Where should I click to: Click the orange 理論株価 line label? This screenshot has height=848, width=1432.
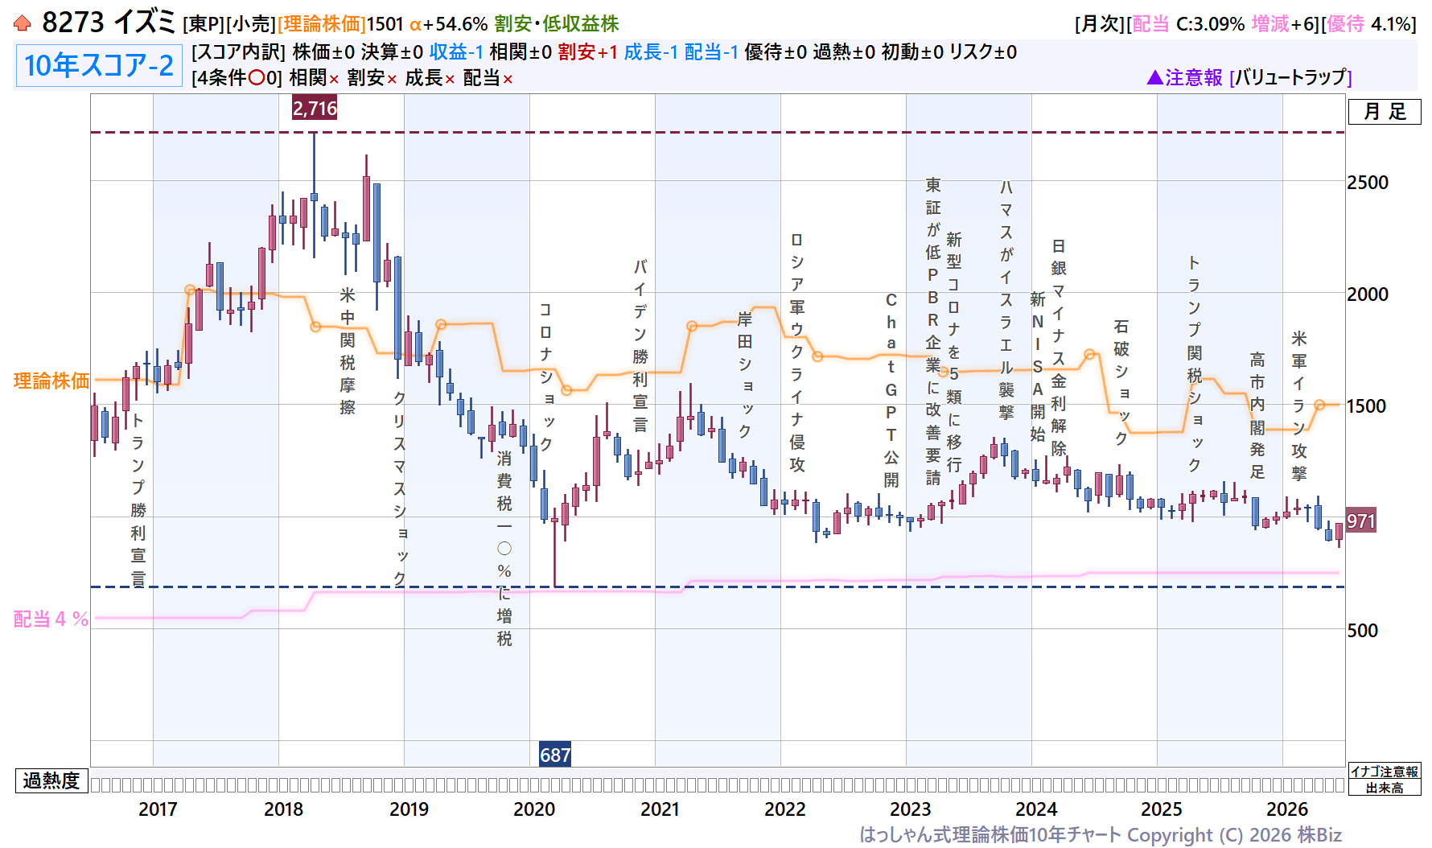click(x=51, y=381)
